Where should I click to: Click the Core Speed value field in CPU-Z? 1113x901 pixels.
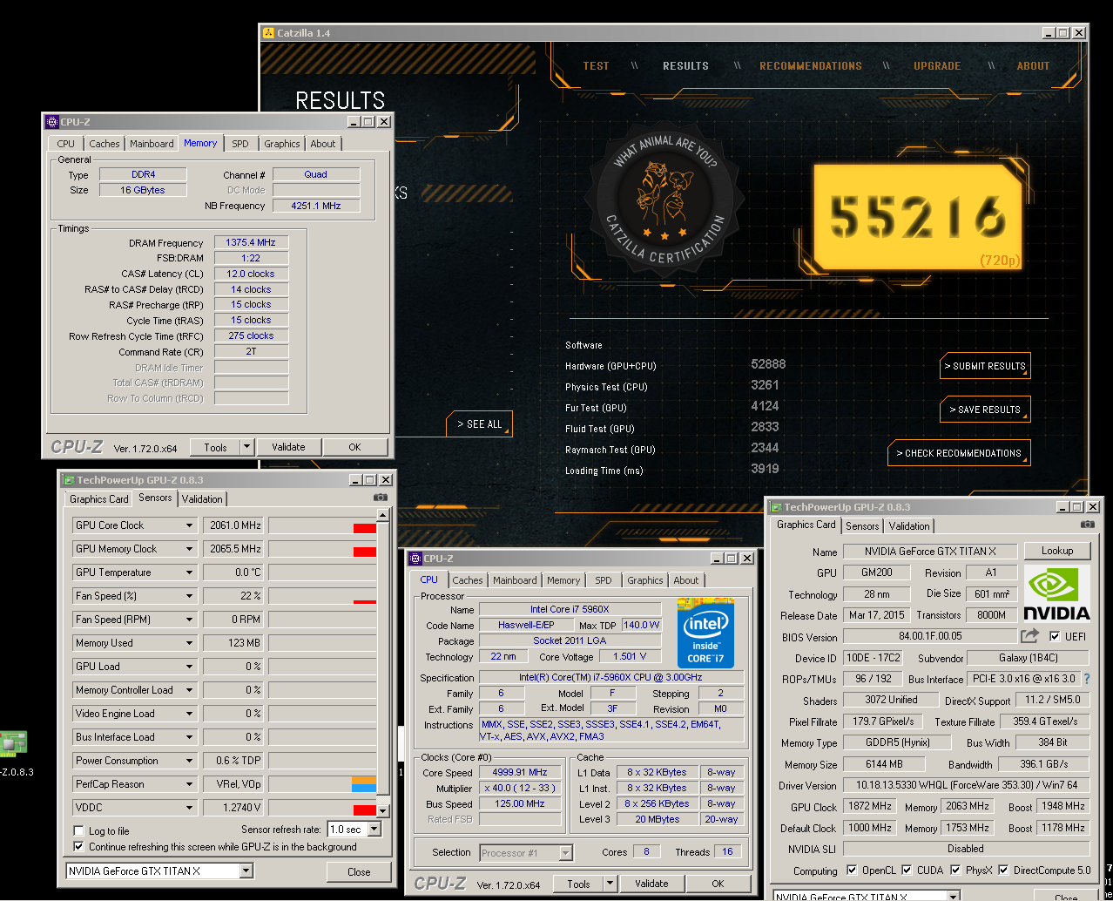(x=521, y=773)
